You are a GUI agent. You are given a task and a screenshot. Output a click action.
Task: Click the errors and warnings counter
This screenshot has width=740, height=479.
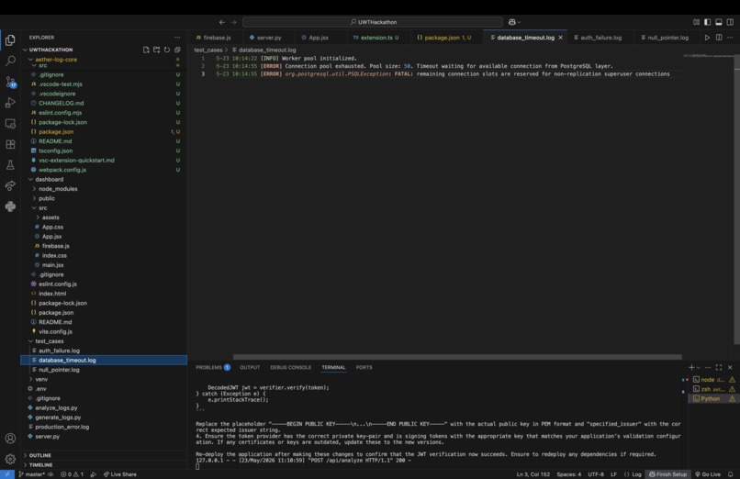pyautogui.click(x=72, y=474)
